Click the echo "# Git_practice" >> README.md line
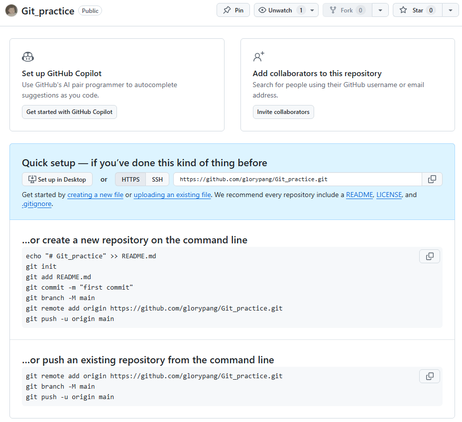Screen dimensions: 462x422 (x=91, y=256)
